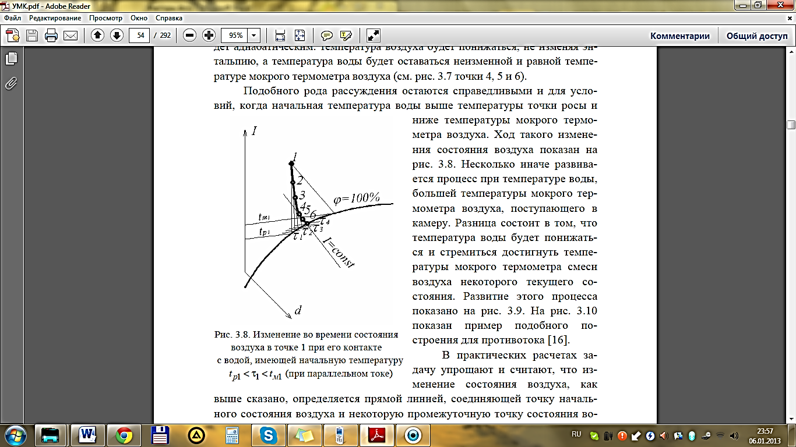796x447 pixels.
Task: Switch to read mode with arrows icon
Action: [x=373, y=36]
